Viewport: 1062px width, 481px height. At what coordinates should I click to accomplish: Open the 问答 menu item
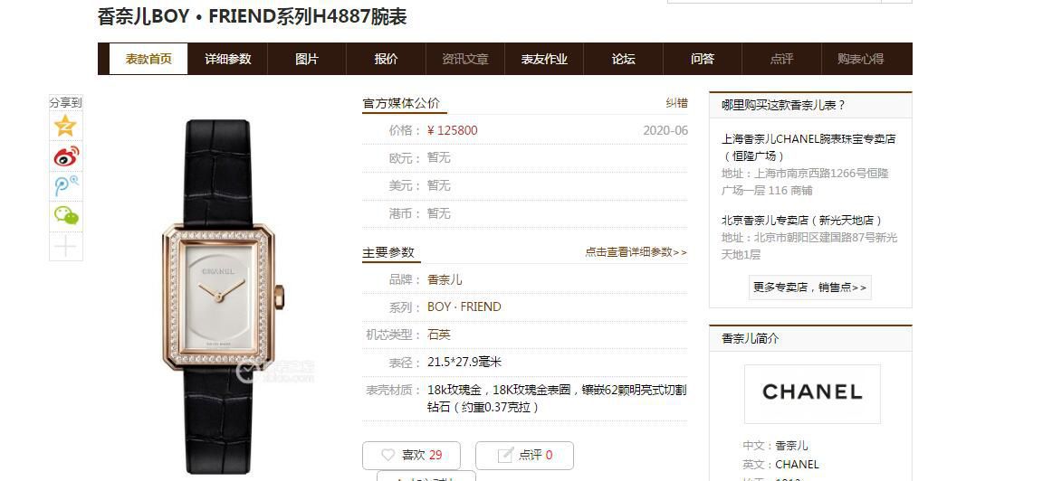pyautogui.click(x=703, y=59)
